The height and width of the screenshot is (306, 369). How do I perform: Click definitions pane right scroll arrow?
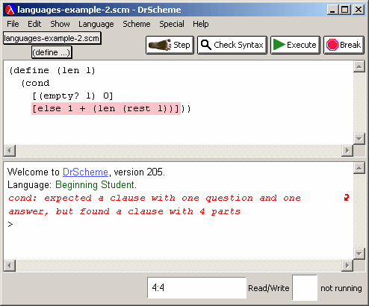coord(347,151)
